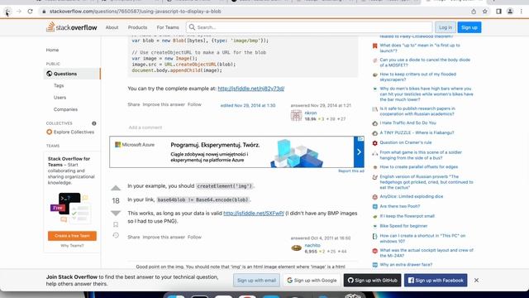The image size is (529, 298).
Task: Open browser three-dot menu
Action: point(522,12)
